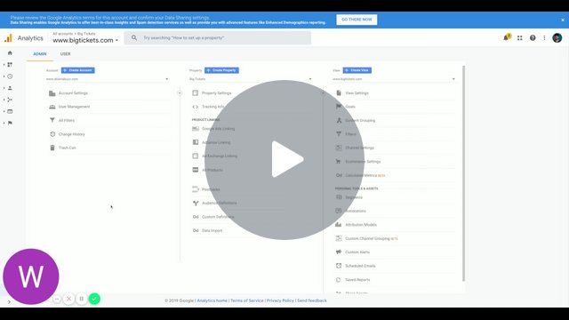Open the Customization dashboards sidebar icon
Screen dimensions: 569x320
10,65
